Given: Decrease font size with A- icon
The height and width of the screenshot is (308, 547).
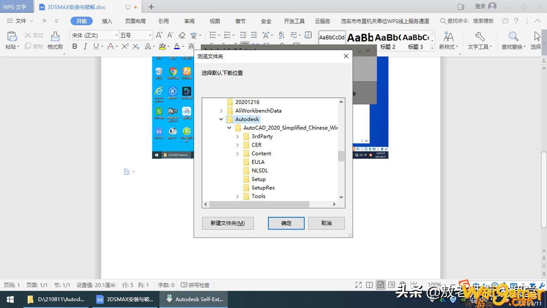Looking at the screenshot, I should pos(170,35).
